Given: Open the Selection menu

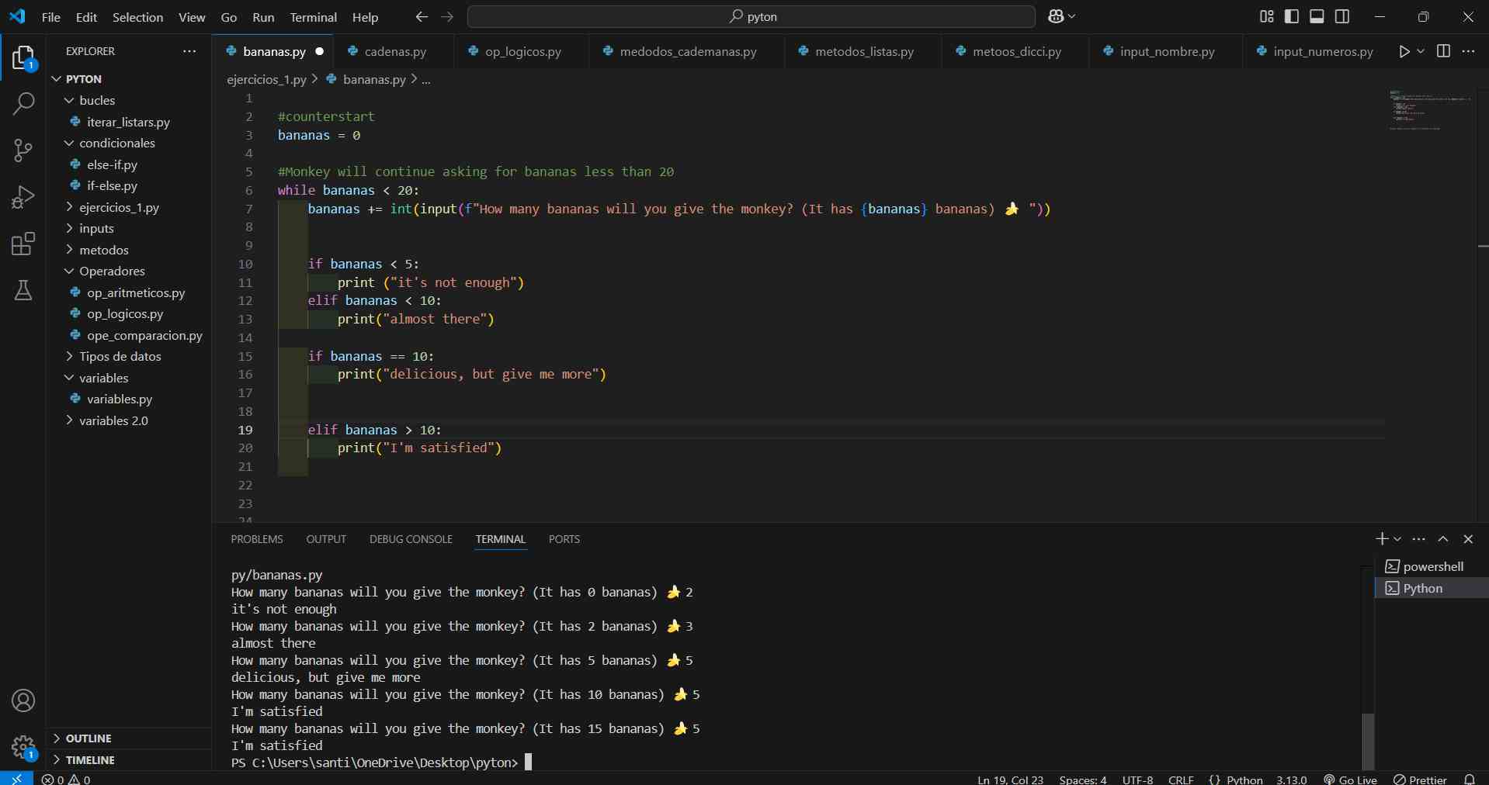Looking at the screenshot, I should click(137, 17).
